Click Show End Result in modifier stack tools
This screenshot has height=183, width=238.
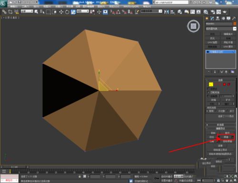215,72
